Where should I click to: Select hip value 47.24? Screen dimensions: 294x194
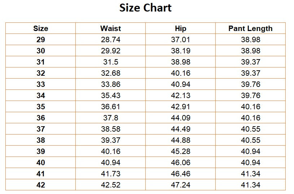180,185
